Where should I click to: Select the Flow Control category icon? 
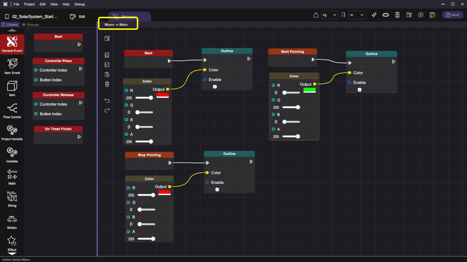click(12, 111)
